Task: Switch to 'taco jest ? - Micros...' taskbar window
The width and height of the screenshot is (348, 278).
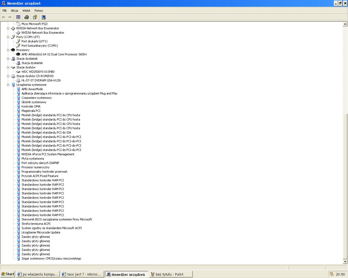Action: point(82,274)
